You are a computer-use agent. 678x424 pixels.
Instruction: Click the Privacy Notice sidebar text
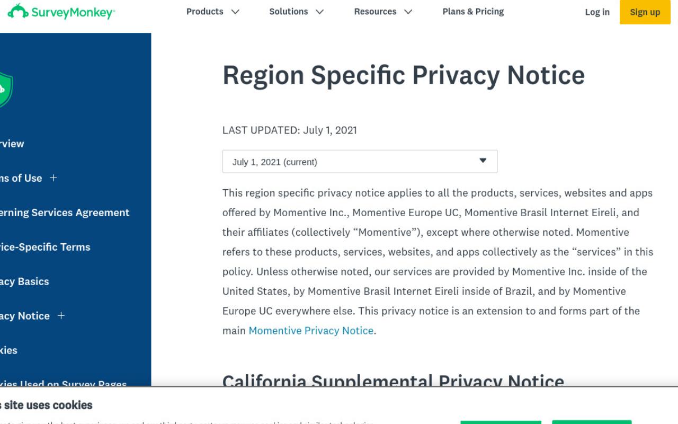coord(25,316)
